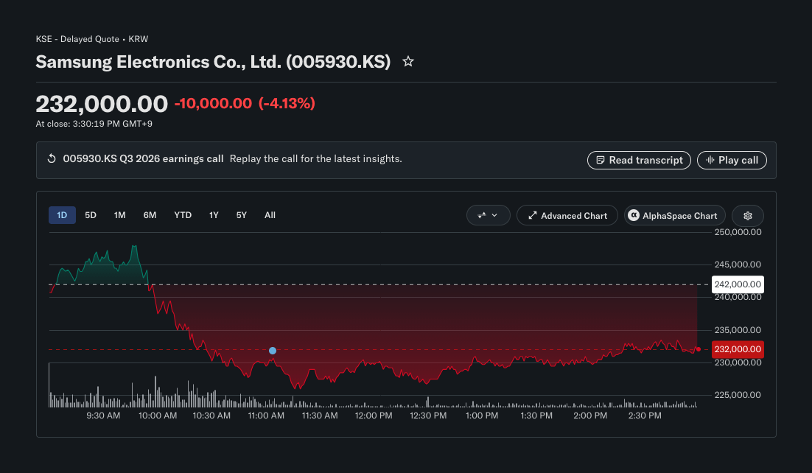Show All-time price history
Screen dimensions: 812x473
270,215
